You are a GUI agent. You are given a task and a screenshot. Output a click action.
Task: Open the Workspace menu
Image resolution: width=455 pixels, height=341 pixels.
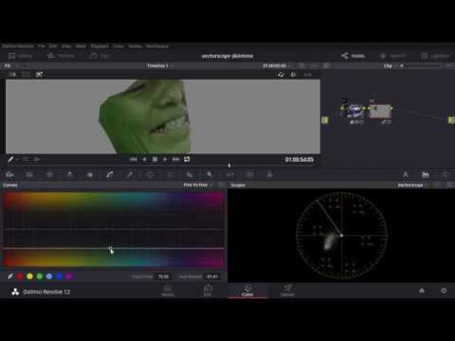[x=156, y=46]
